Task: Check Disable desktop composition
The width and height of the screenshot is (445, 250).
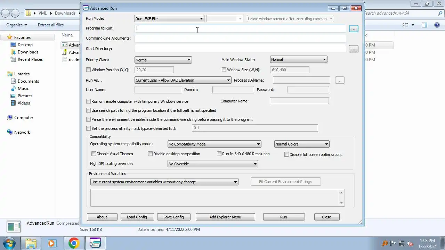Action: [150, 154]
